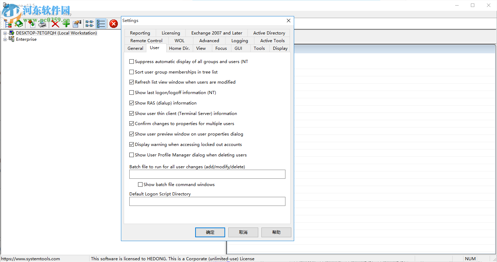Click the red X delete toolbar icon
The image size is (497, 262).
click(x=55, y=23)
